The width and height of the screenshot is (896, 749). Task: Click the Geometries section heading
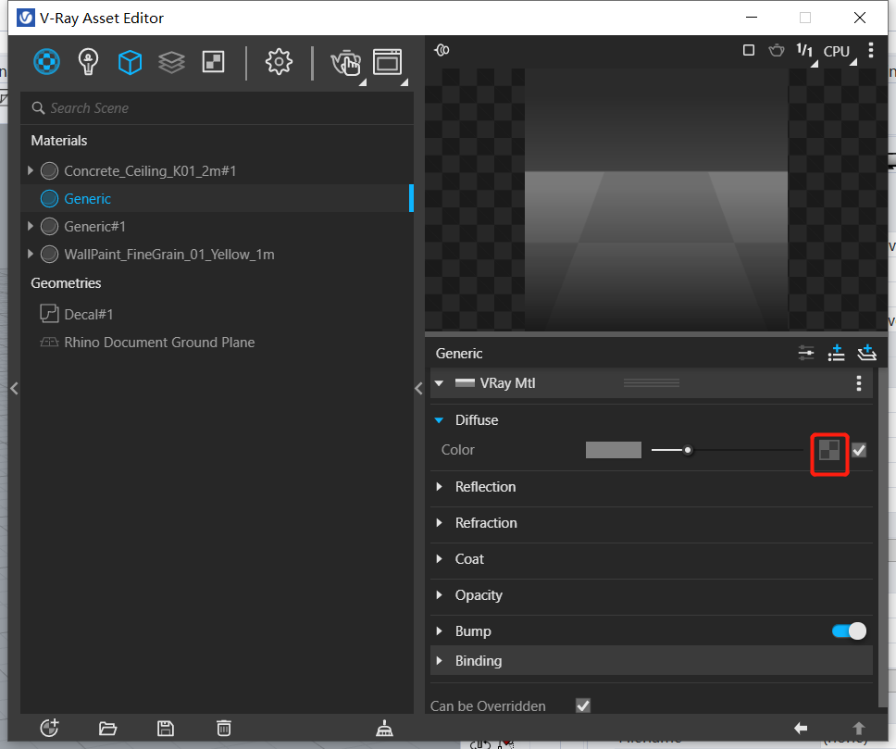66,283
